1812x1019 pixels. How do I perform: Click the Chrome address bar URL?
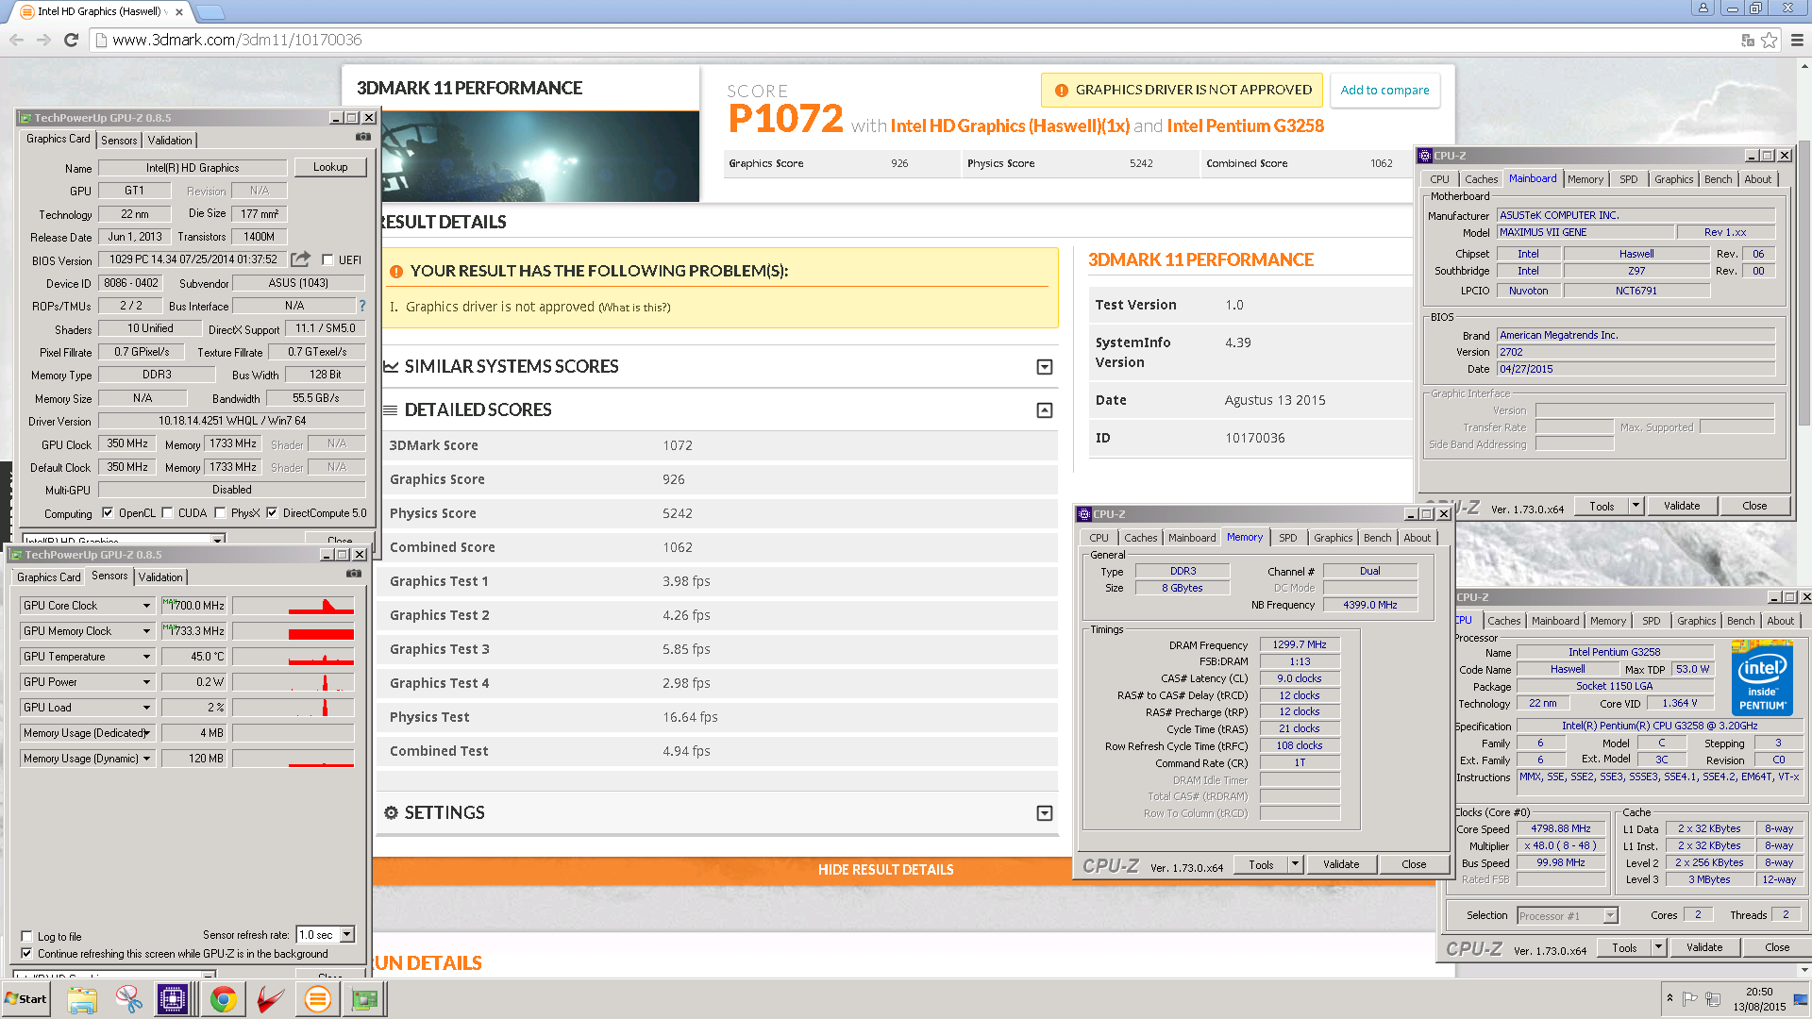pos(237,40)
